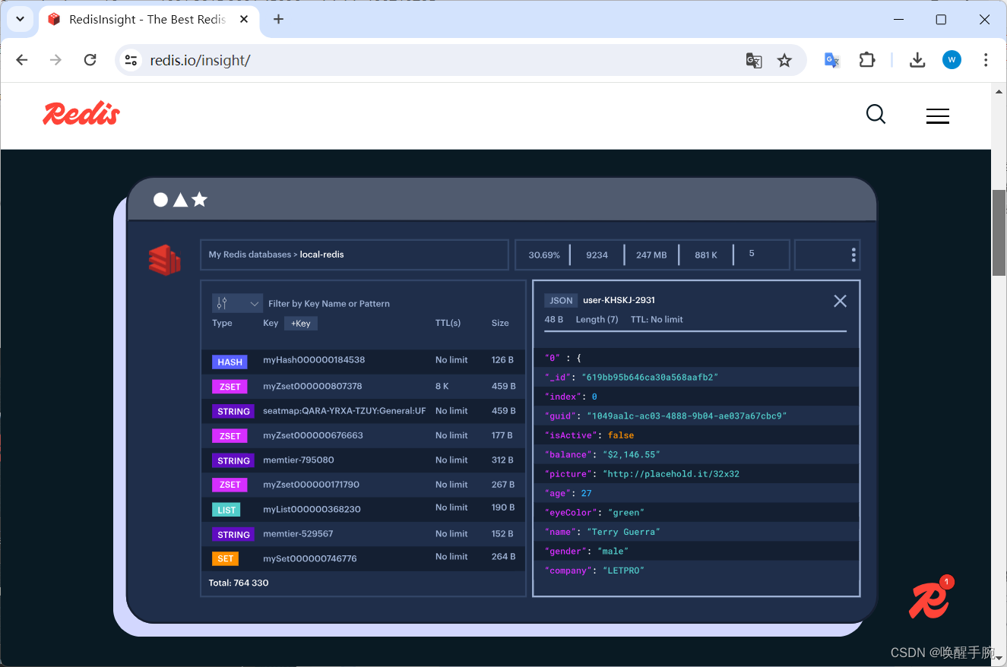
Task: Click the Size column header
Action: 500,323
